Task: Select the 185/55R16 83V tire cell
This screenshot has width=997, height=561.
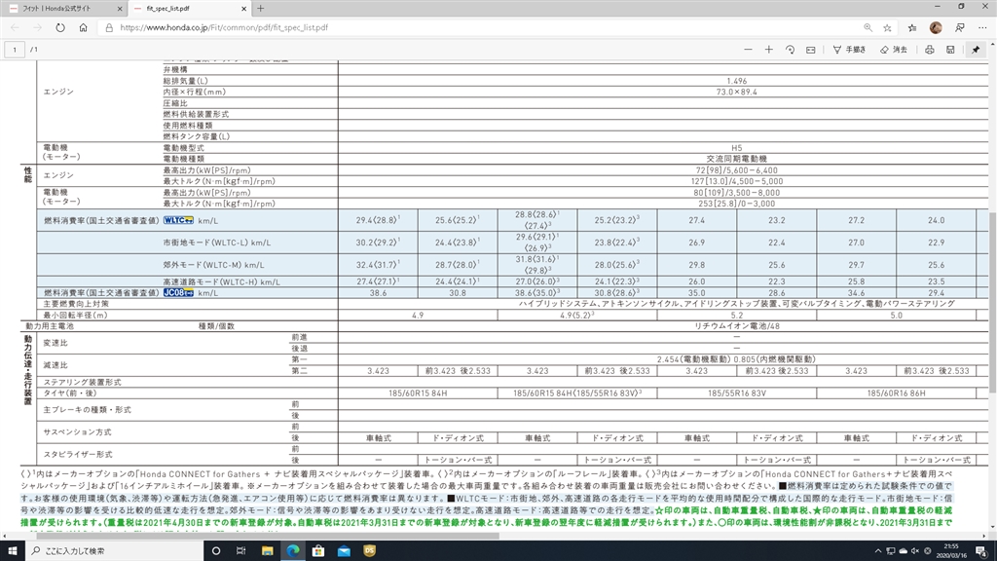Action: [736, 393]
